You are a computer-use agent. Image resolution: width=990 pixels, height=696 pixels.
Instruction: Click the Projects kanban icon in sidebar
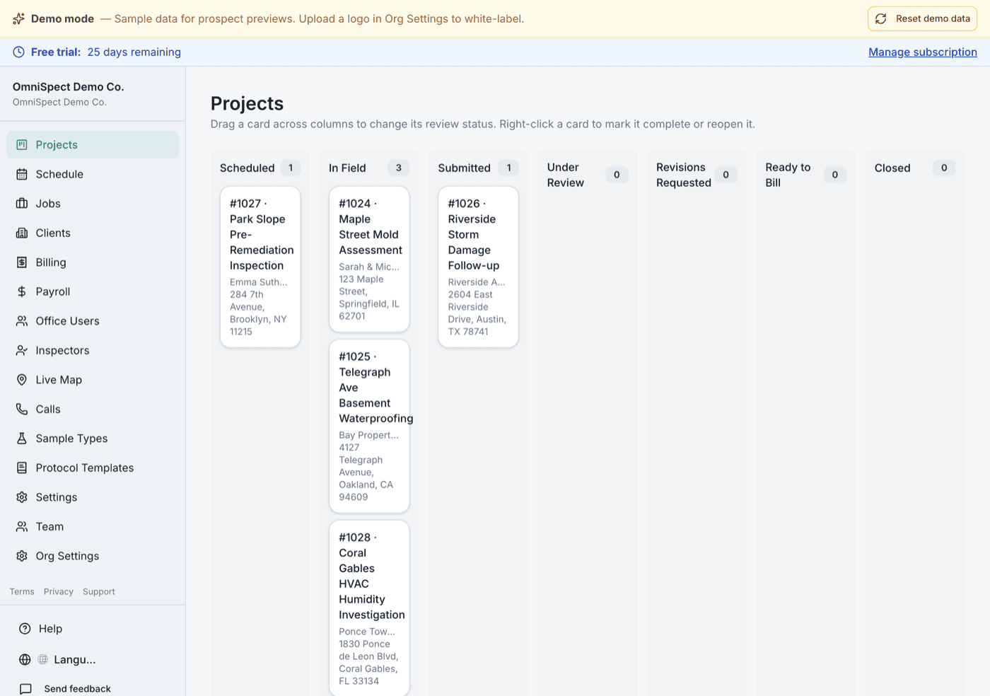tap(22, 144)
